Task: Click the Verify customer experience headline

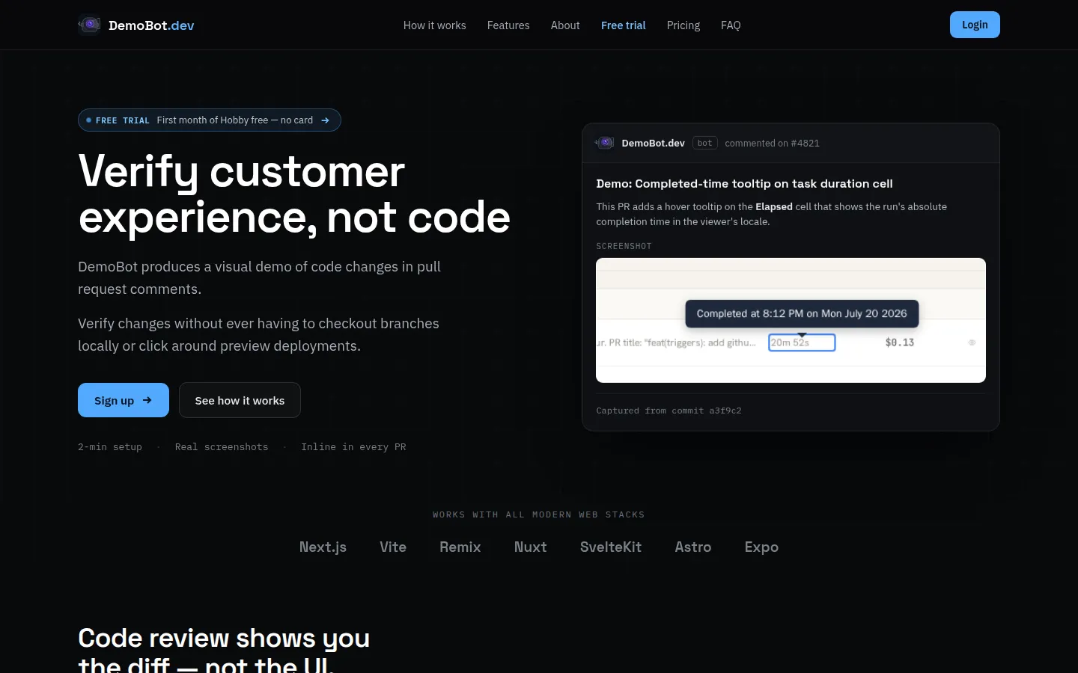Action: coord(294,194)
